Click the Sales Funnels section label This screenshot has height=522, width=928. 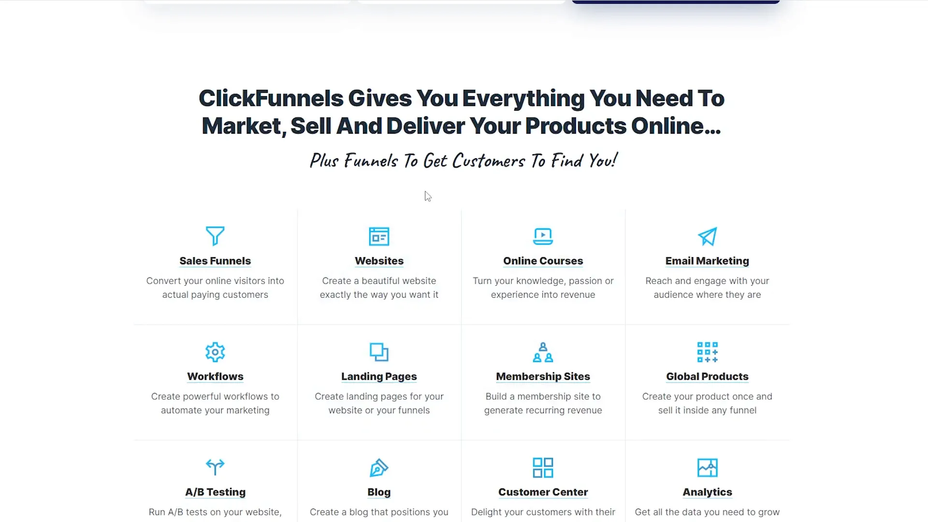215,261
